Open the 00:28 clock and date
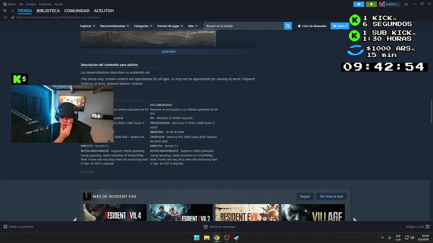The width and height of the screenshot is (433, 243). [423, 238]
